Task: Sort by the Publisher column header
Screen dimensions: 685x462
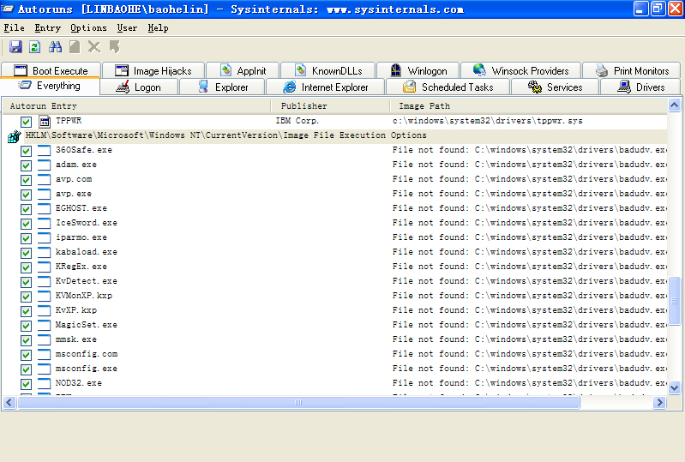Action: tap(330, 106)
